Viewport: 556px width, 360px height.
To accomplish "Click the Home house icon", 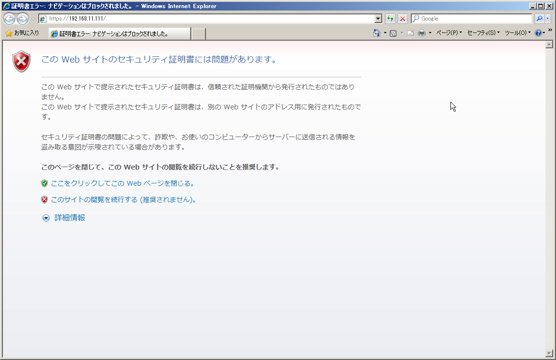I will [x=377, y=33].
